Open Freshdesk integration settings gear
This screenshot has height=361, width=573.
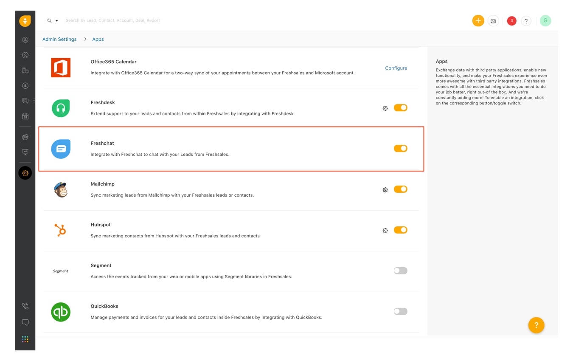click(385, 108)
